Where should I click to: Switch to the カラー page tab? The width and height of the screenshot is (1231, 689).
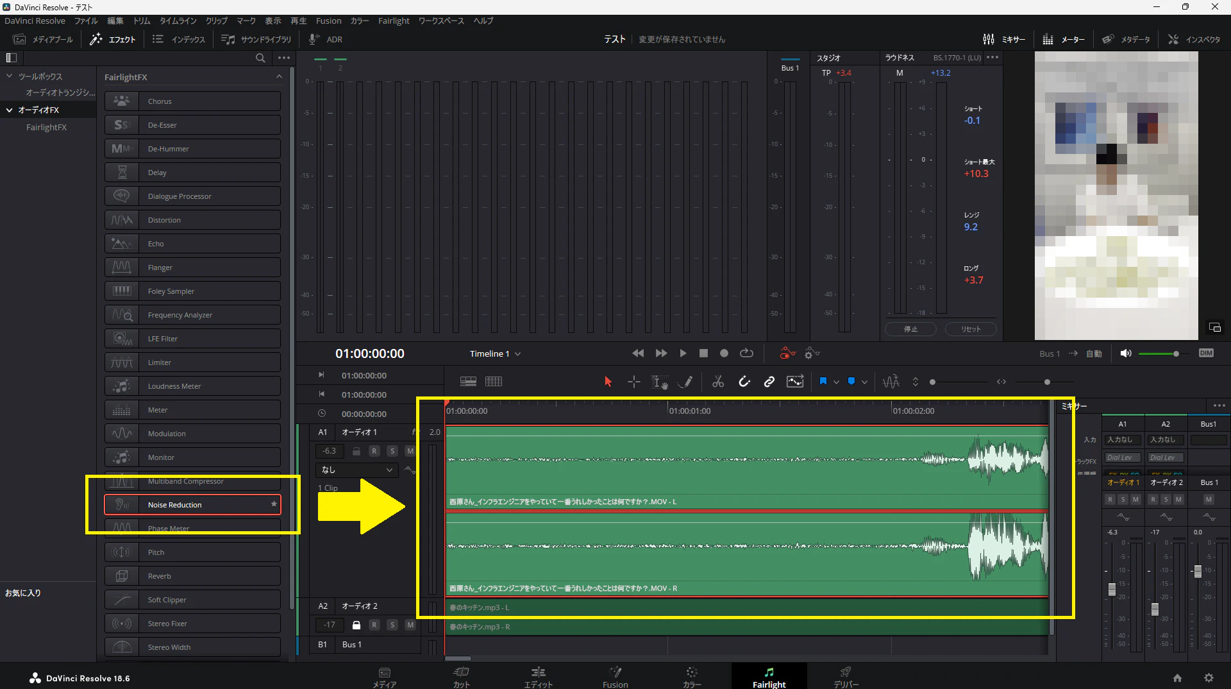tap(692, 677)
